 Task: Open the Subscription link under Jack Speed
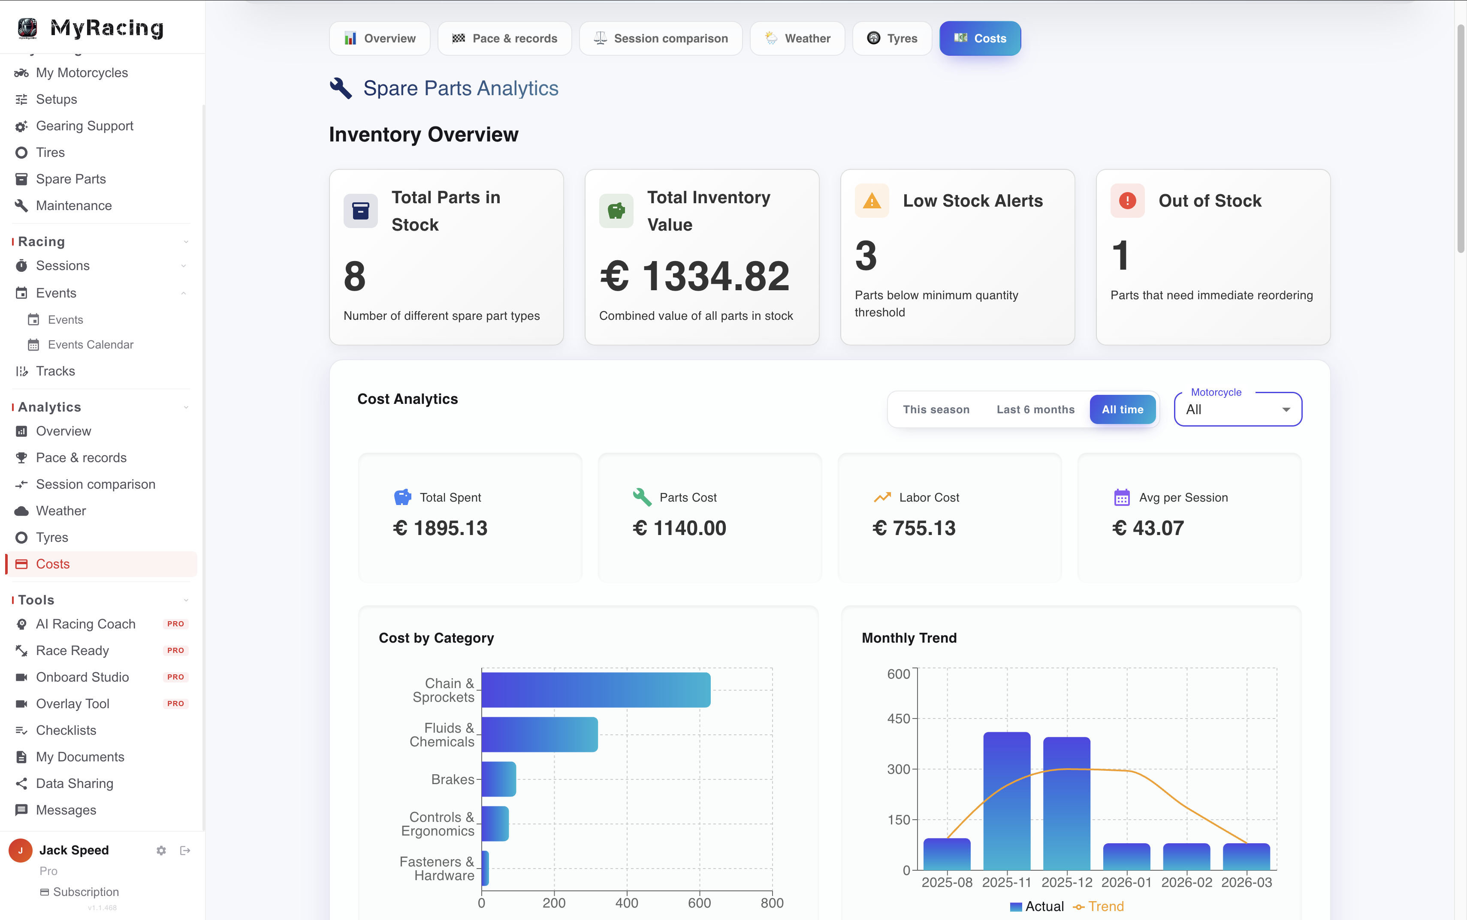click(80, 892)
